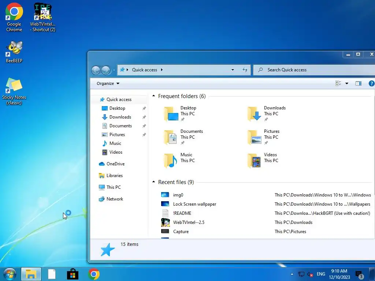
Task: Click the ENG language indicator
Action: (x=321, y=274)
